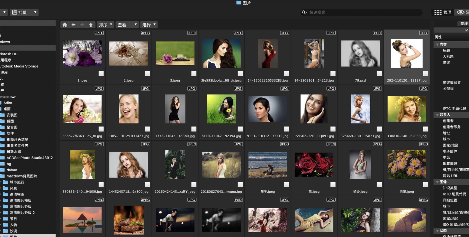Go up one folder level
The width and height of the screenshot is (469, 237).
91,25
